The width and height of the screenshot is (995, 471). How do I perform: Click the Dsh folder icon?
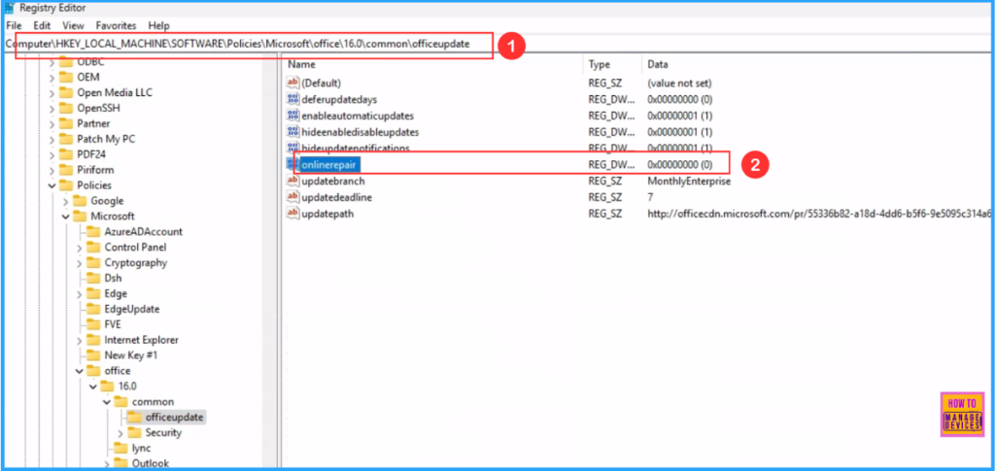(x=93, y=278)
